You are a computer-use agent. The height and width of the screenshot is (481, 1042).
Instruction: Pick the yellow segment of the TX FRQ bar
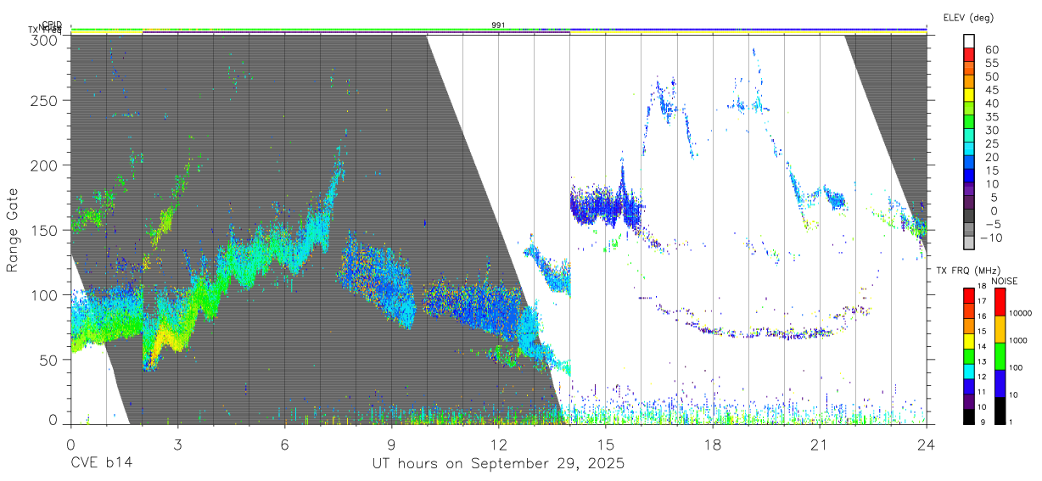(x=969, y=341)
